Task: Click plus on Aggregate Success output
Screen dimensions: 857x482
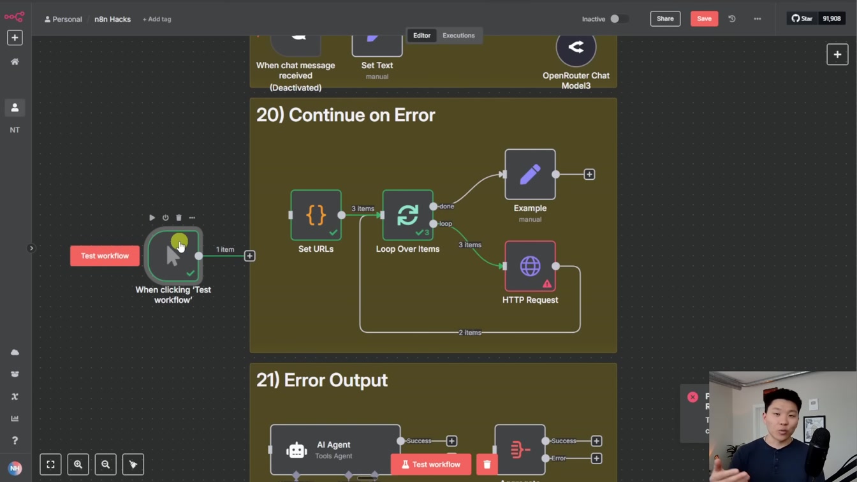Action: pyautogui.click(x=596, y=441)
